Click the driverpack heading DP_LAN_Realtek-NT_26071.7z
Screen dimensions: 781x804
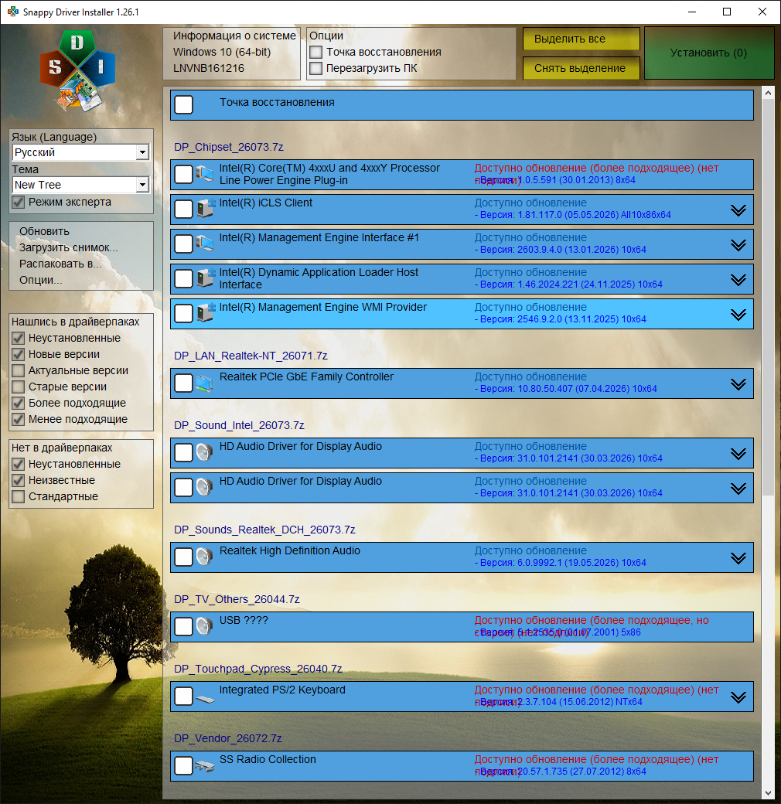(251, 356)
